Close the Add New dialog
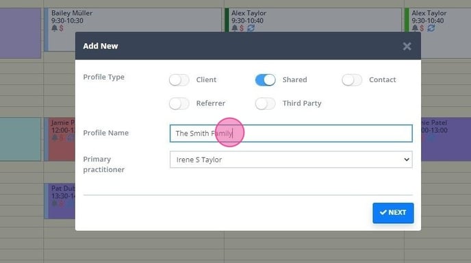 407,47
